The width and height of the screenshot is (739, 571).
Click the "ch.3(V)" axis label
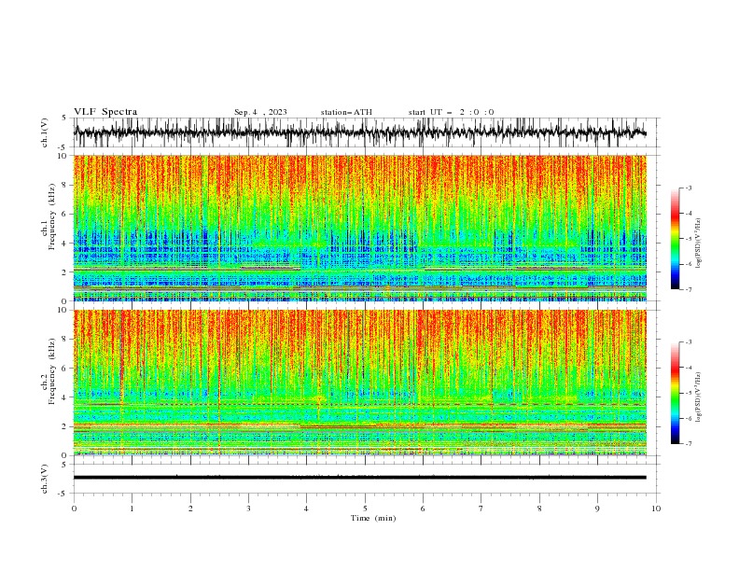[x=45, y=479]
